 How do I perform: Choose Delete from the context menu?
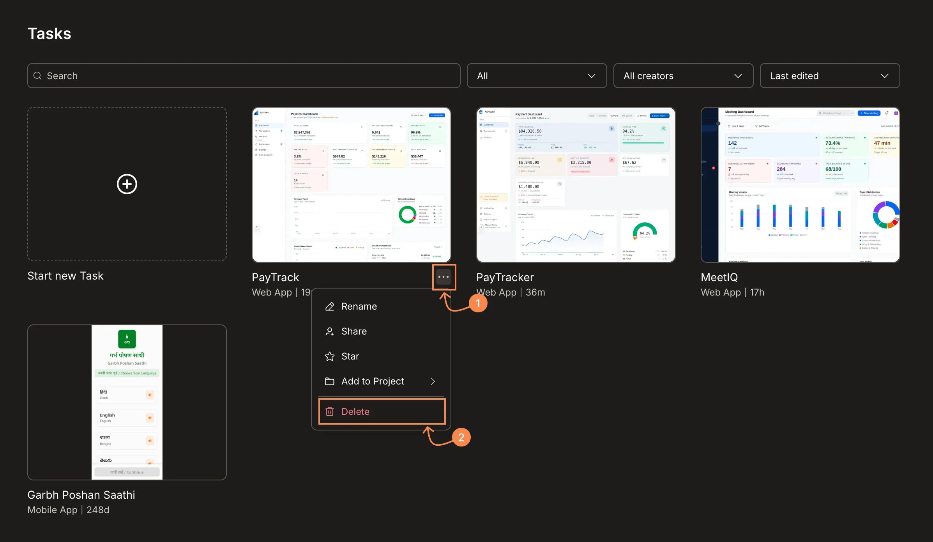(382, 411)
